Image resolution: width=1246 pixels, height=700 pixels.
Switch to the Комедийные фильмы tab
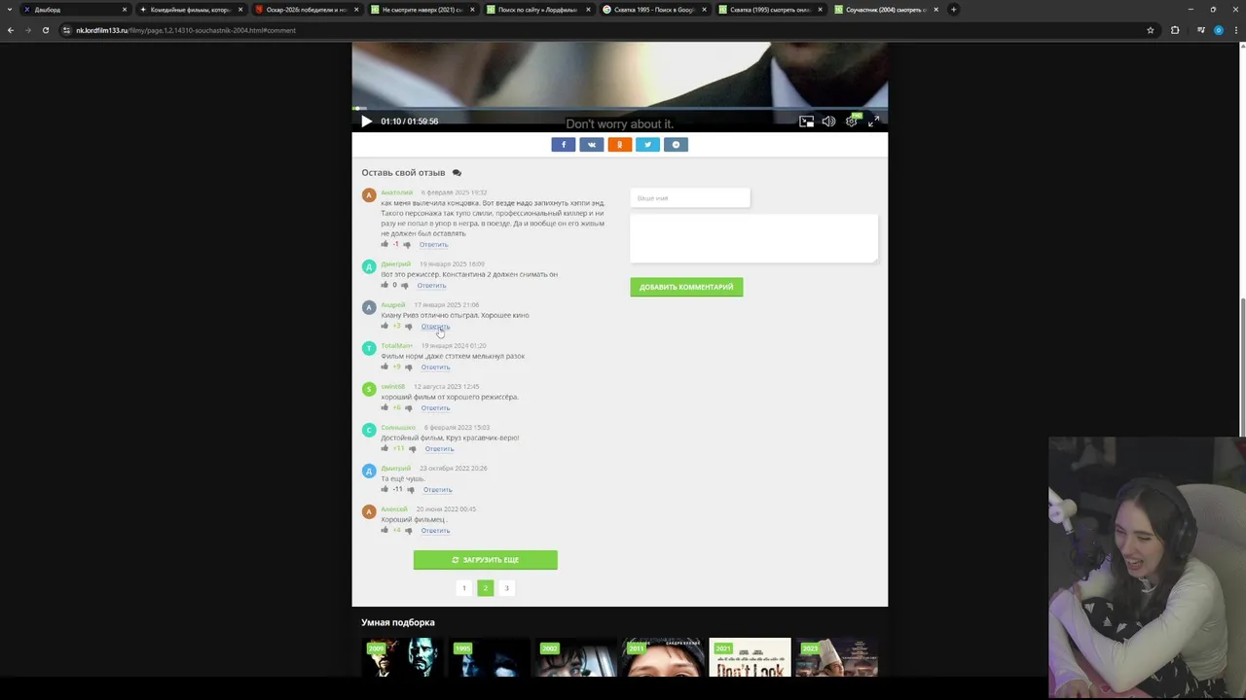click(x=191, y=10)
